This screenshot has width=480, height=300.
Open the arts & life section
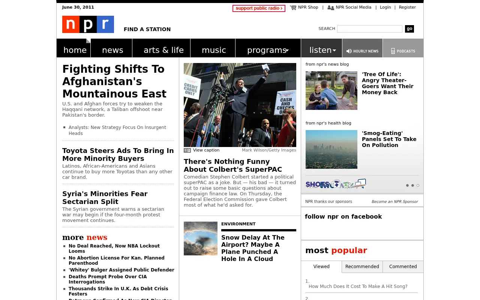pos(162,48)
